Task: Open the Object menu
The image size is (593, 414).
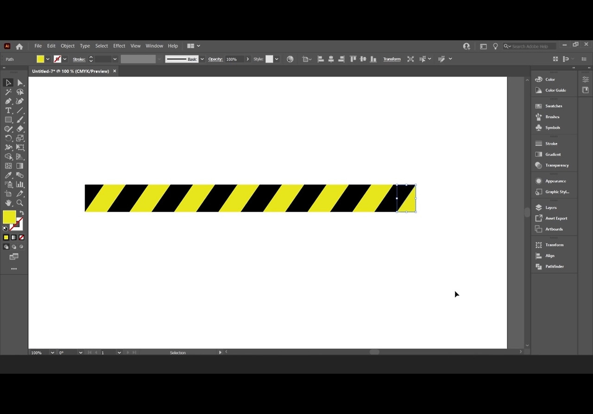Action: 68,46
